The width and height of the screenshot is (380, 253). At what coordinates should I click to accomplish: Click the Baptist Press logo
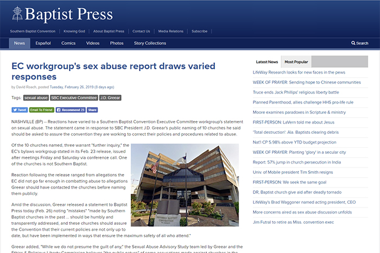click(62, 14)
